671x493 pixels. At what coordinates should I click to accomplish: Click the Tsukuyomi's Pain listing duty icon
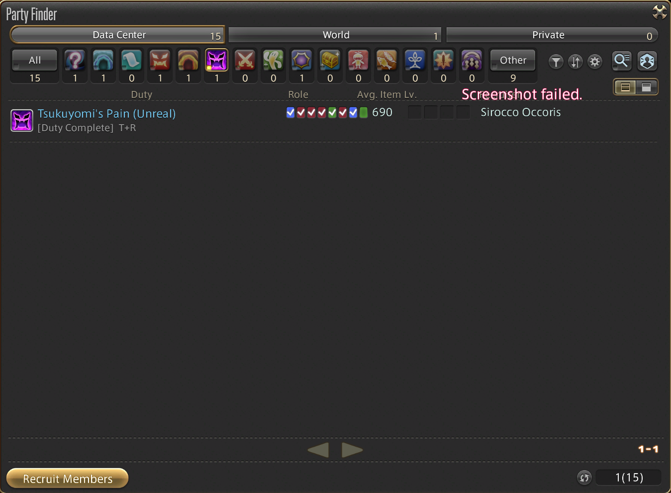pyautogui.click(x=22, y=120)
